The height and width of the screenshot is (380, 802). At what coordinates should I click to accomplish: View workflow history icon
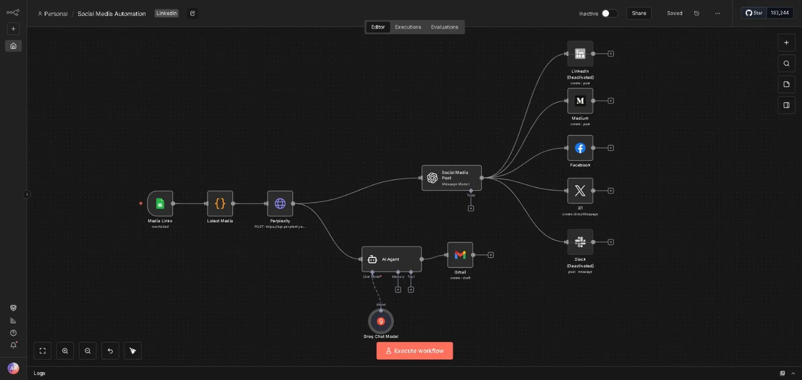coord(697,14)
